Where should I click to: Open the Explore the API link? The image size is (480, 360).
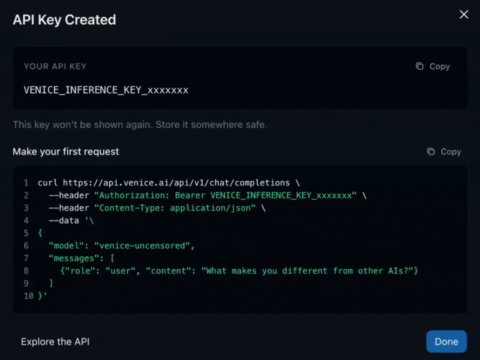point(55,341)
